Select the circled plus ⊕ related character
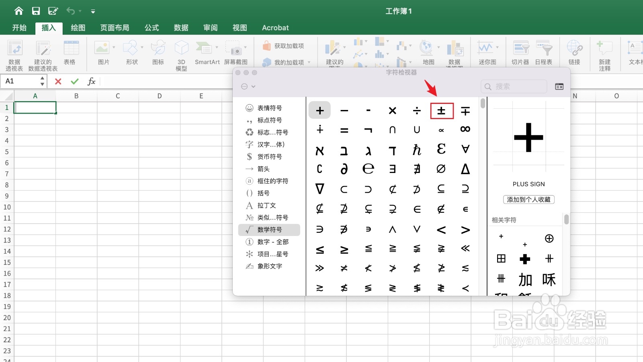The height and width of the screenshot is (362, 643). point(549,238)
